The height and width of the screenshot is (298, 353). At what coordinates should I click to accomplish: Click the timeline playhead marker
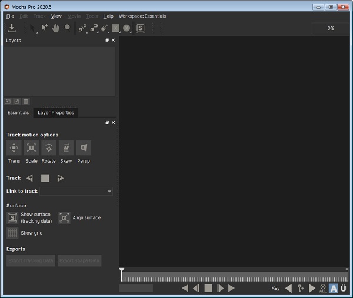click(122, 271)
